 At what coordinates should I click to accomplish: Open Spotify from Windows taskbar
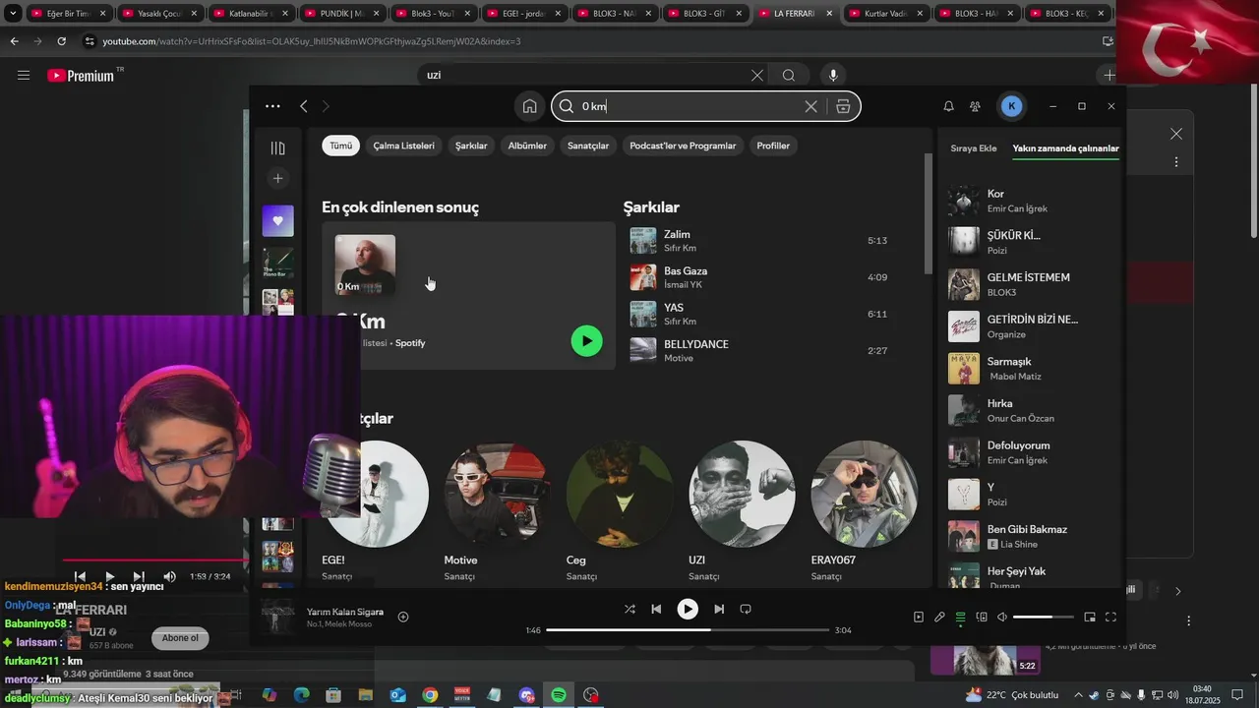point(559,695)
